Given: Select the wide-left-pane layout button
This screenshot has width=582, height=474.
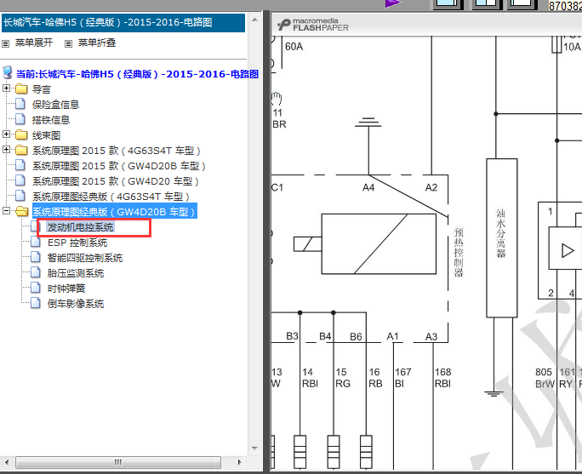Looking at the screenshot, I should [x=448, y=4].
